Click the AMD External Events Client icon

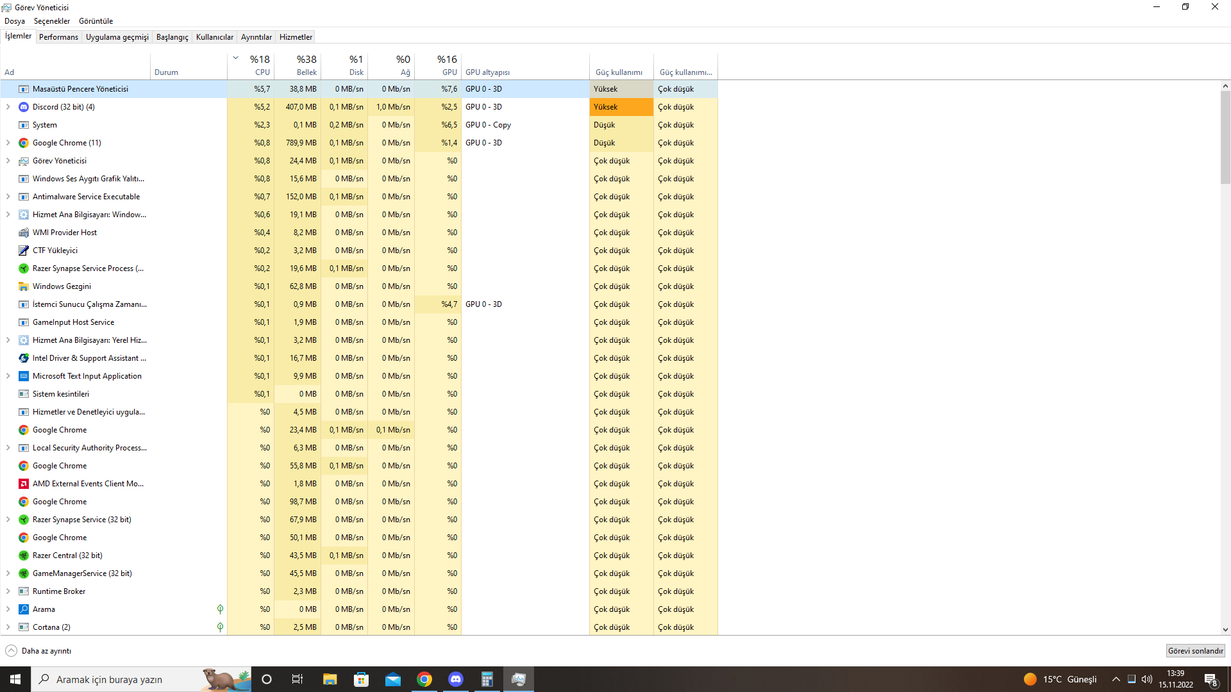coord(24,484)
